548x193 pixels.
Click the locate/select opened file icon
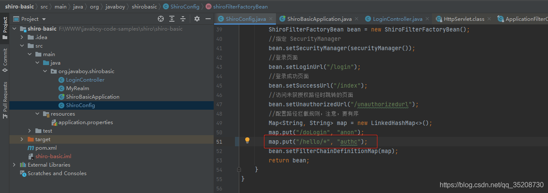(161, 19)
